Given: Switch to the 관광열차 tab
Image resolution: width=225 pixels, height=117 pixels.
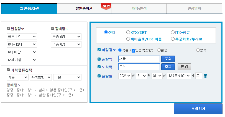Looking at the screenshot, I should (x=194, y=9).
